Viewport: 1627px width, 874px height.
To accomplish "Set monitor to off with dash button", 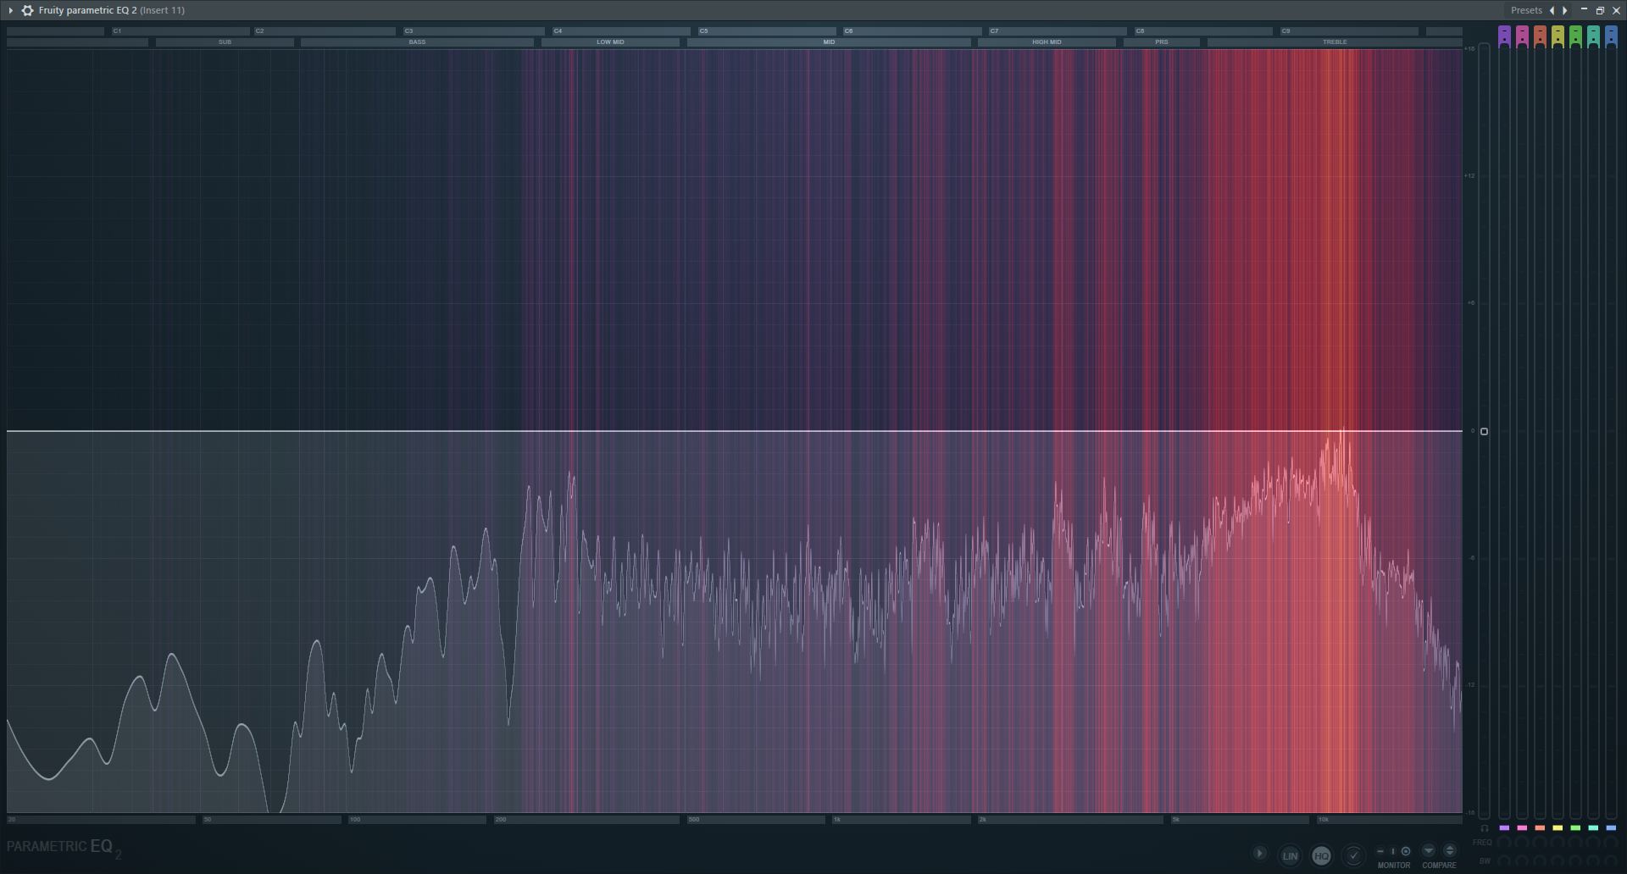I will [x=1380, y=851].
